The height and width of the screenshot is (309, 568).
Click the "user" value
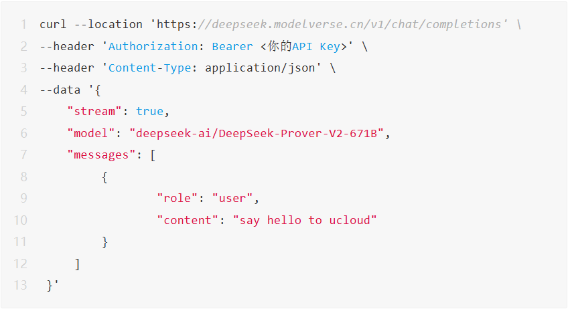pyautogui.click(x=232, y=198)
